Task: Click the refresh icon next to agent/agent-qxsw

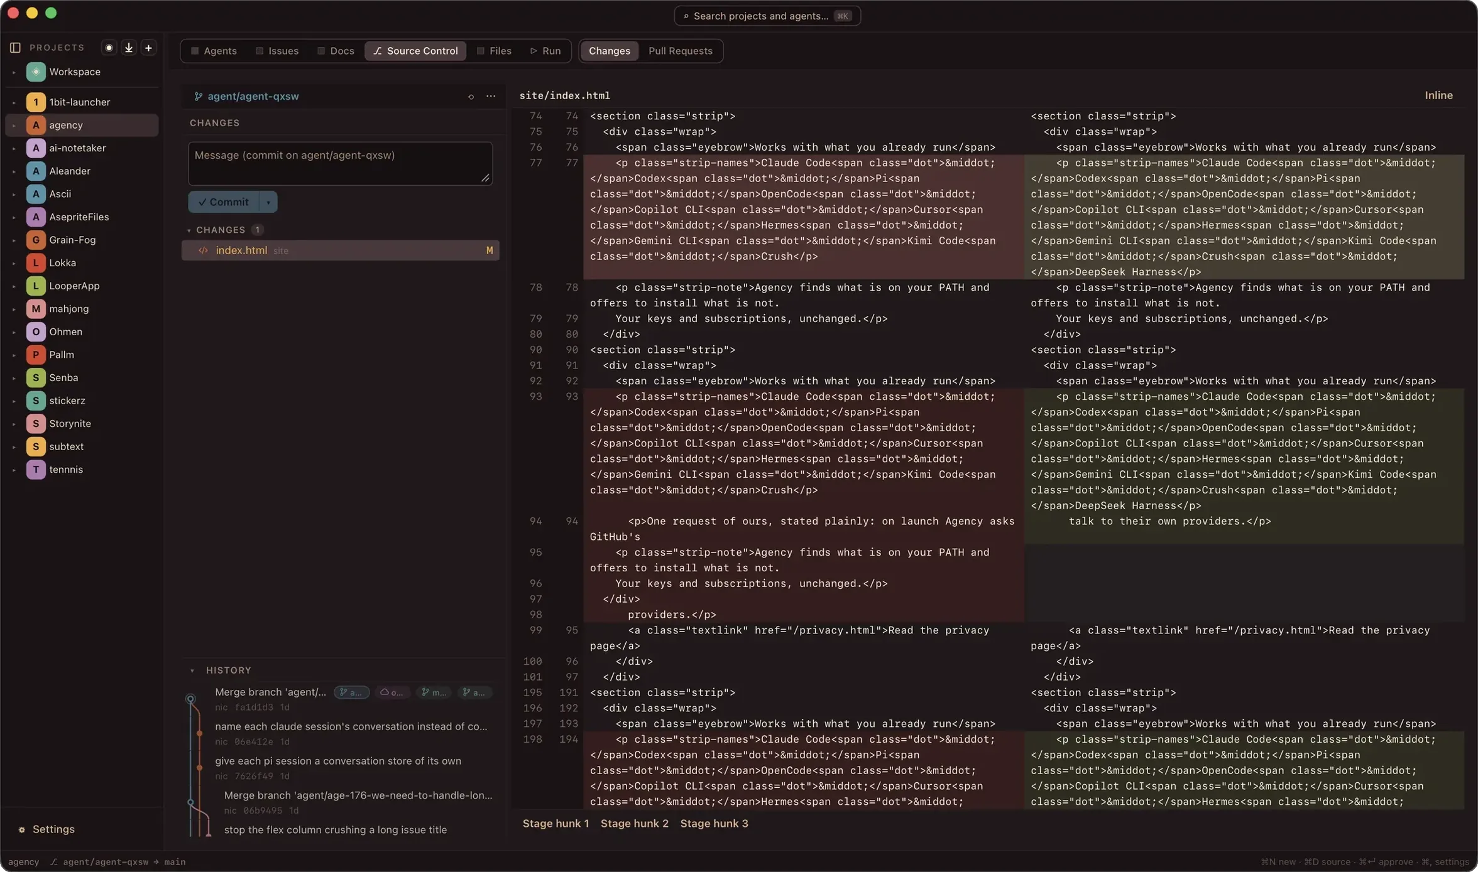Action: point(471,97)
